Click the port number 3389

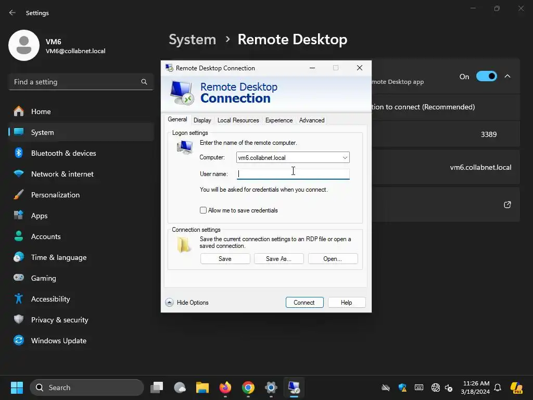click(x=489, y=134)
